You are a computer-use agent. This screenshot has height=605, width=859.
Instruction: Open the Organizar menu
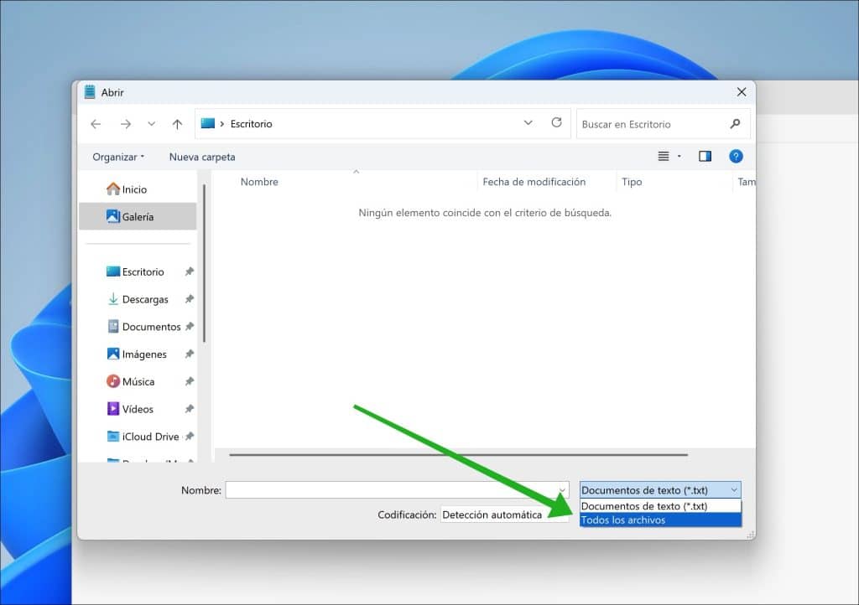point(118,157)
